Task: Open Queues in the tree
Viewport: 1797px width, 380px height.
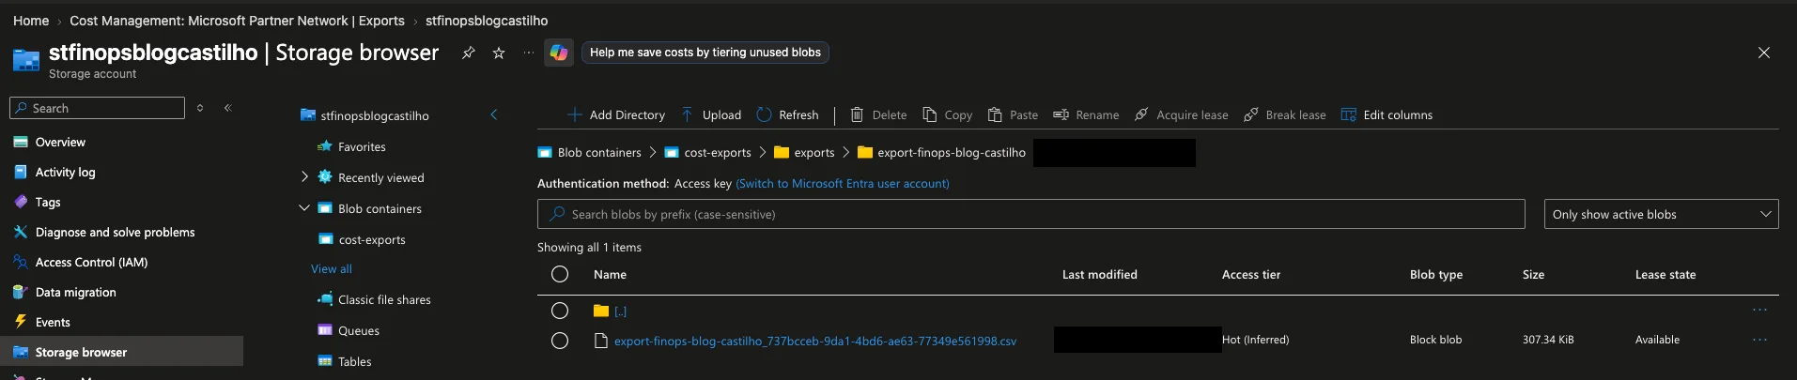Action: point(359,330)
